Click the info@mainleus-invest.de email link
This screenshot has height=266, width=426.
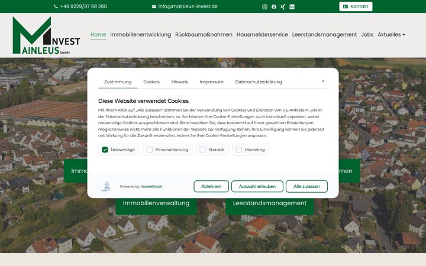[x=188, y=7]
